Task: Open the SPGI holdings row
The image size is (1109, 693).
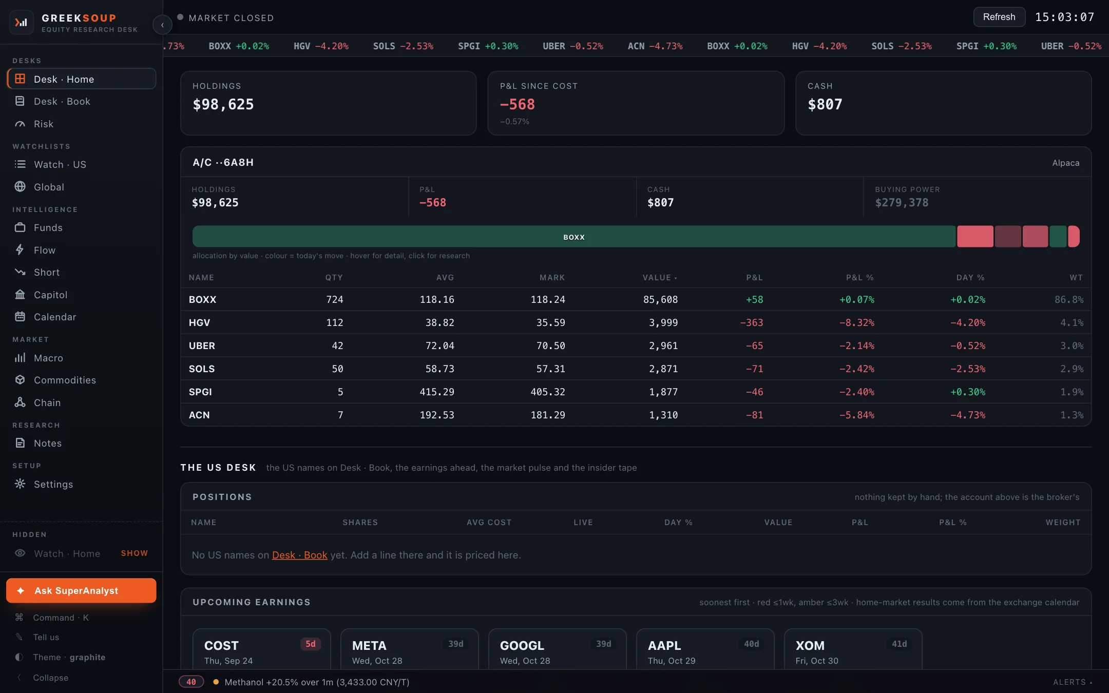Action: 636,392
